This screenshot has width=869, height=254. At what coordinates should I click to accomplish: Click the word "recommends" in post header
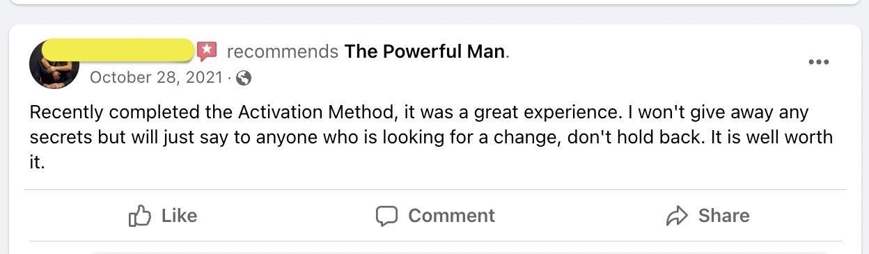click(x=283, y=51)
